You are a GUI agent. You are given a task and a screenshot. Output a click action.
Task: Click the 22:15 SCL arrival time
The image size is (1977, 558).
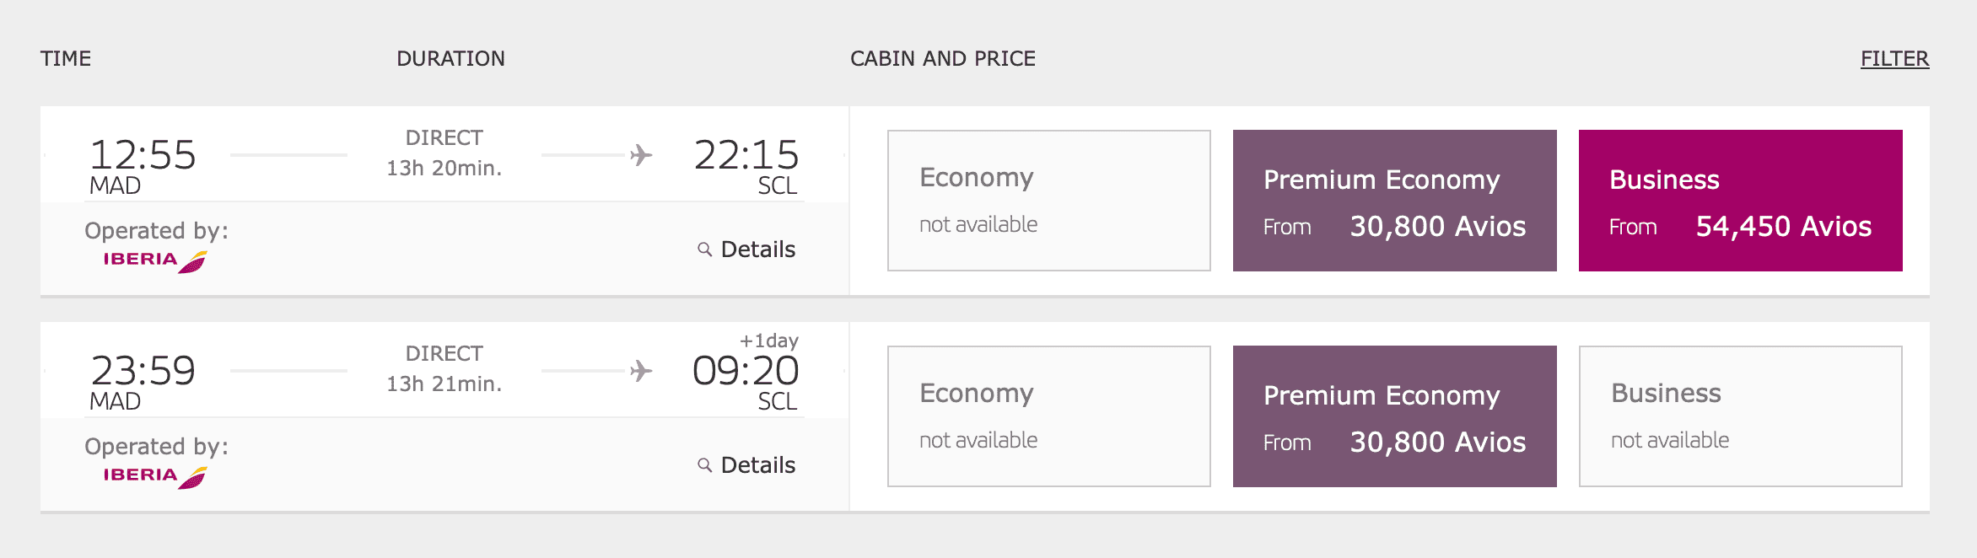click(746, 157)
